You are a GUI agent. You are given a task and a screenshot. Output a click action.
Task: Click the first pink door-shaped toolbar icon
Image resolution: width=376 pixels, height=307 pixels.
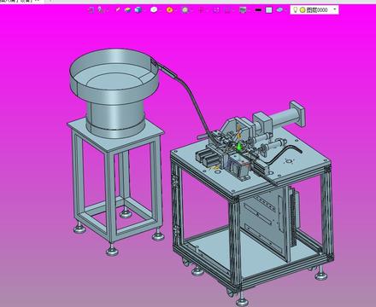pos(91,10)
